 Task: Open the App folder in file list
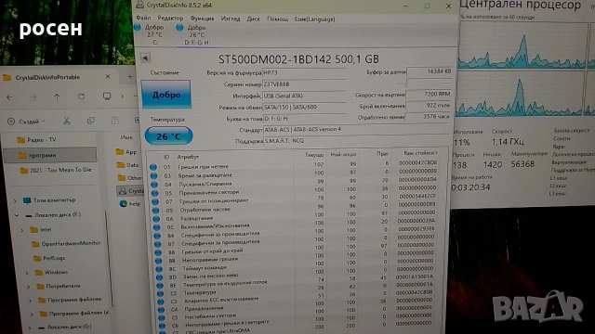point(126,152)
